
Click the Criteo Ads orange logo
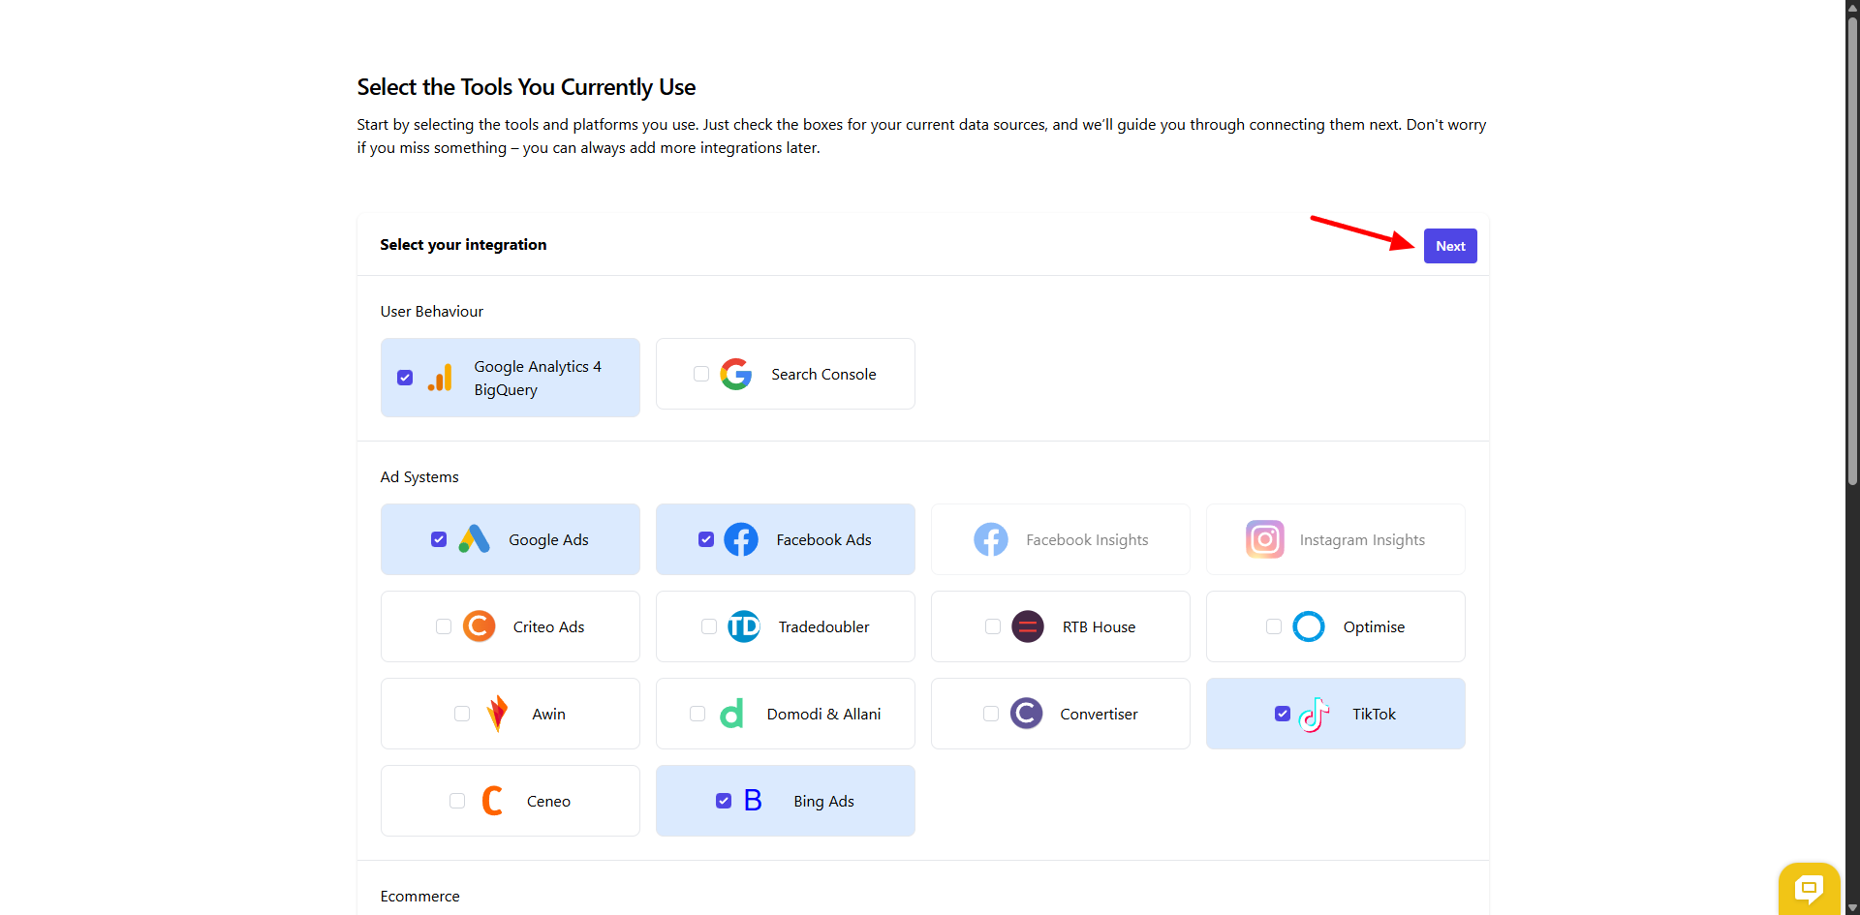click(479, 626)
